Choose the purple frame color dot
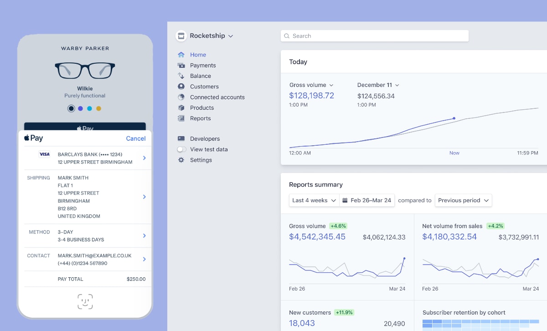Screen dimensions: 547x331 (80, 108)
